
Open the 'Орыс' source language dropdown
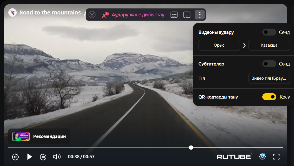click(219, 45)
